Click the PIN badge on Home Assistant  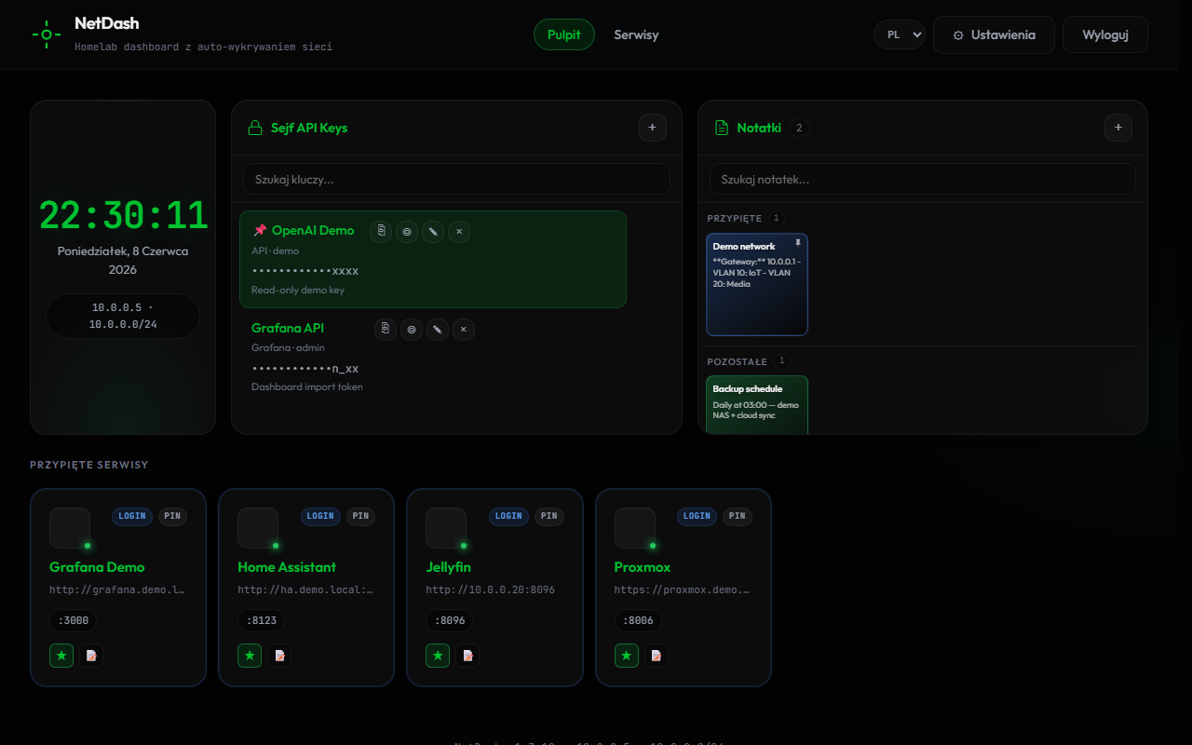[360, 516]
